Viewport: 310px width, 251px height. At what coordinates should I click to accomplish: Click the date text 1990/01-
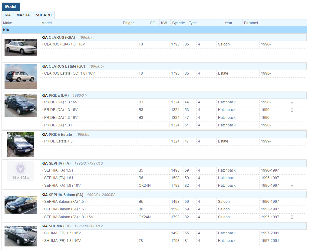click(x=80, y=95)
